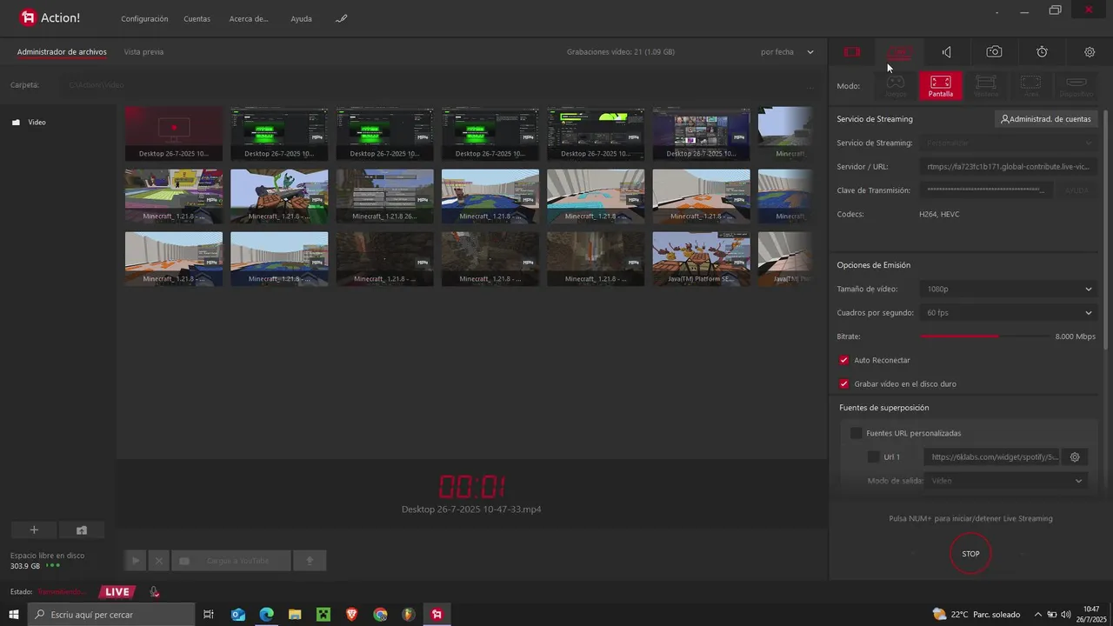Click Cargue a YouTube button
Image resolution: width=1113 pixels, height=626 pixels.
(231, 561)
